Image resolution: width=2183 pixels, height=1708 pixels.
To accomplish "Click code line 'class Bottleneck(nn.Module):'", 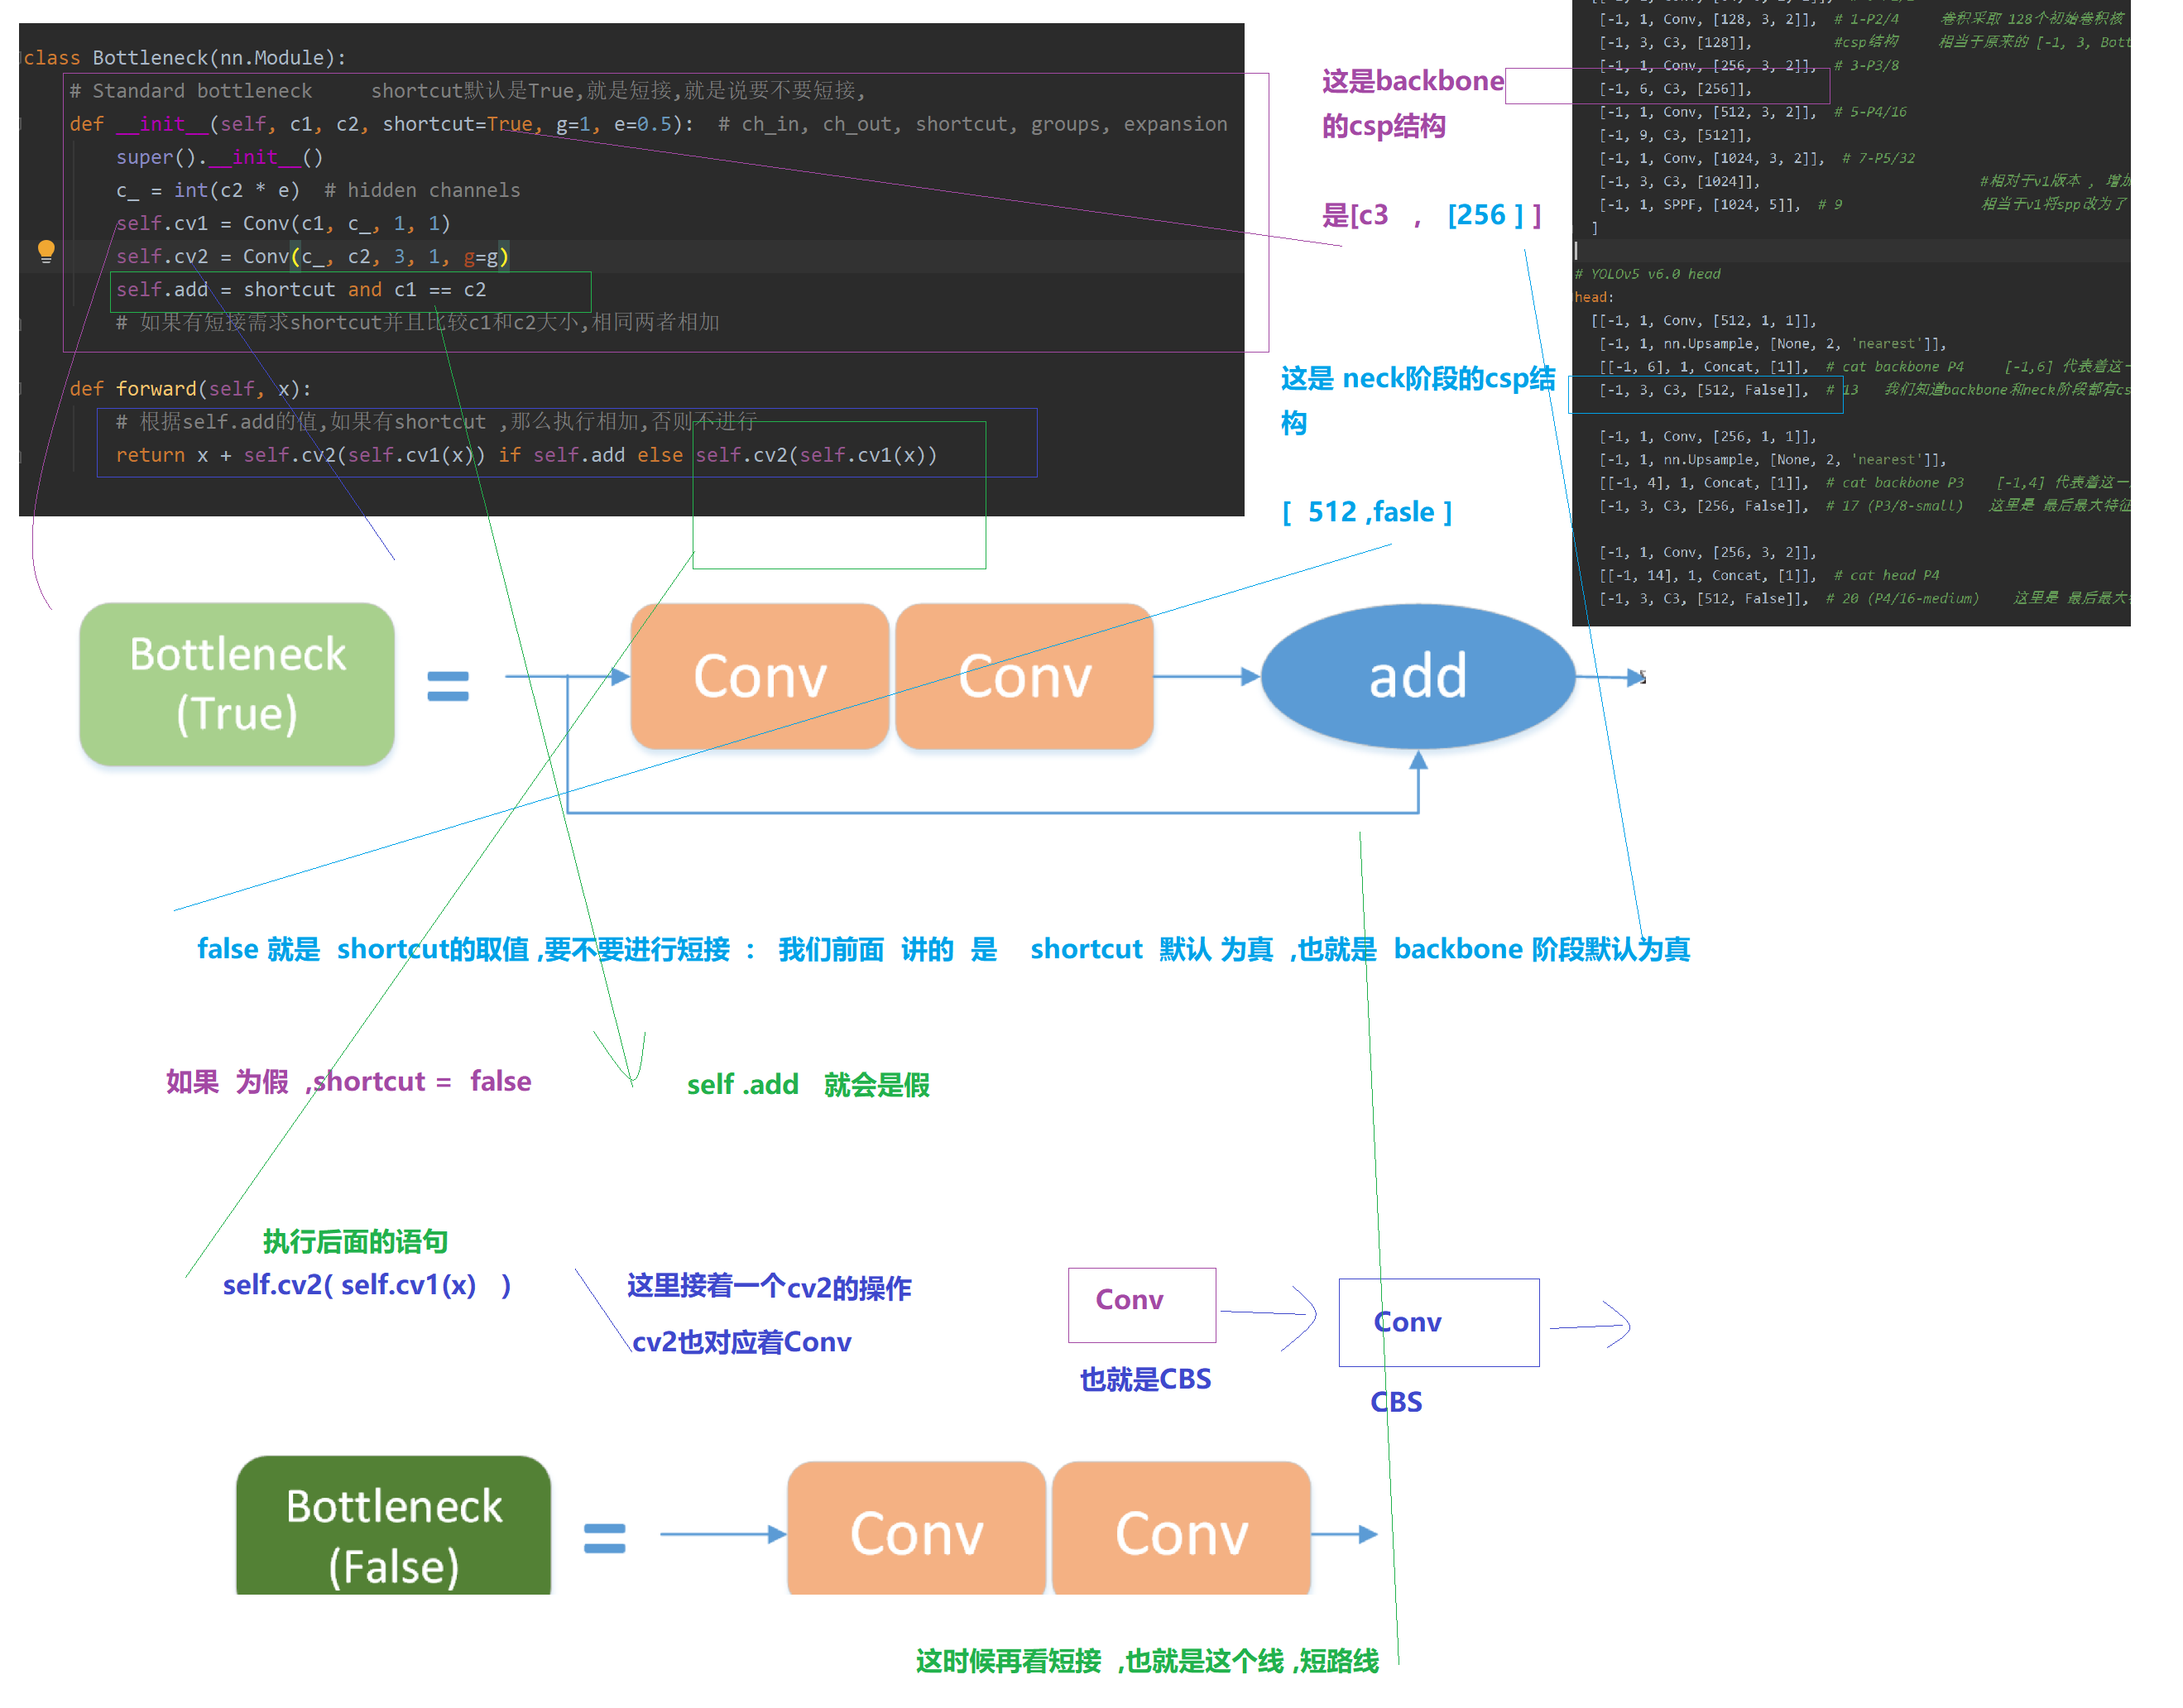I will [184, 57].
